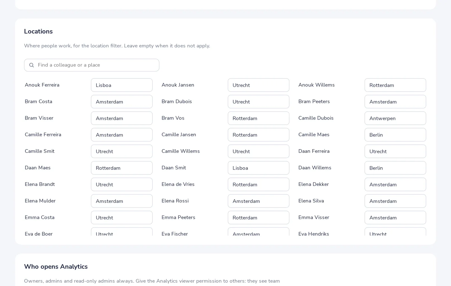Click the name Eva Fischer
The image size is (451, 286).
click(x=174, y=234)
